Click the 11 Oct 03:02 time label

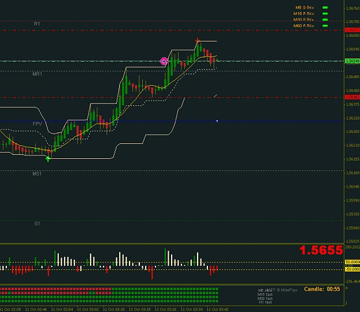(88, 310)
